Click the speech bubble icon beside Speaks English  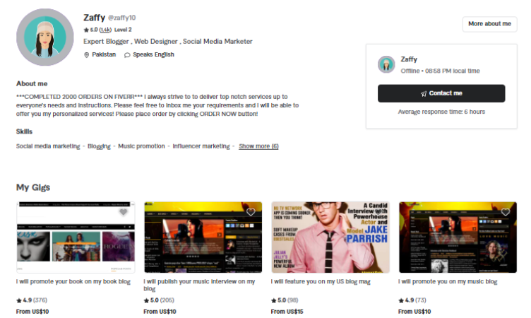[127, 54]
